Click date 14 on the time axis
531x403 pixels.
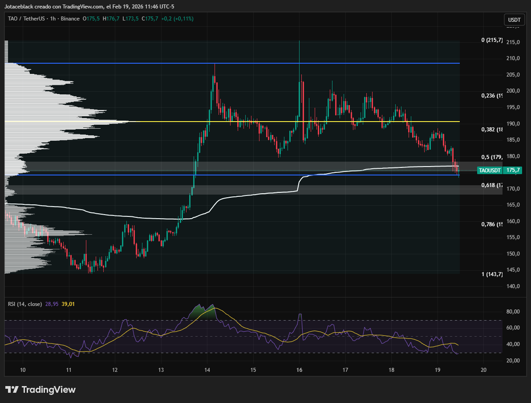click(207, 370)
